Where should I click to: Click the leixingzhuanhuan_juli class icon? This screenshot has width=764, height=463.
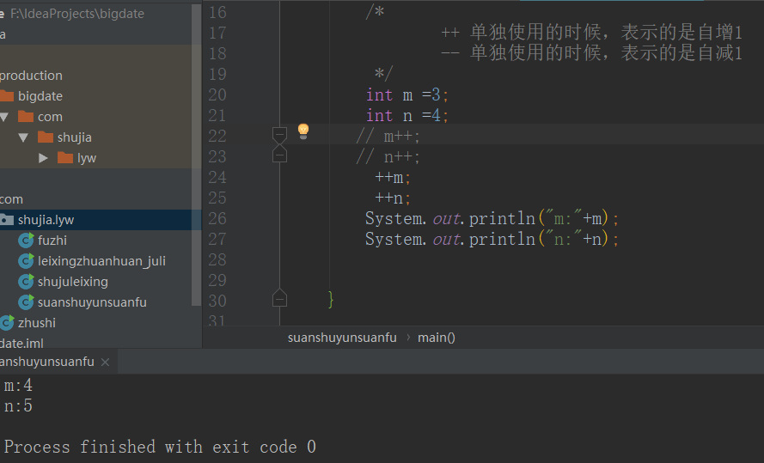(26, 261)
